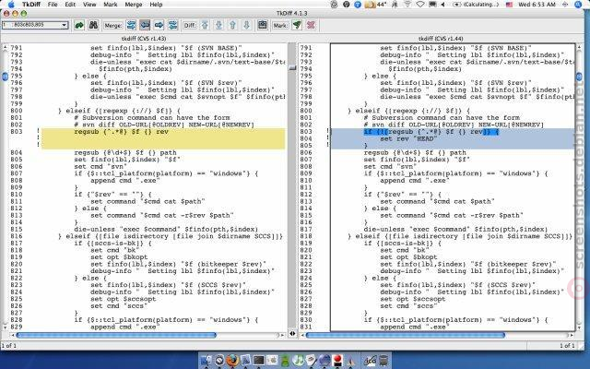Click the center diff map indicator
Image resolution: width=590 pixels, height=369 pixels.
point(292,68)
